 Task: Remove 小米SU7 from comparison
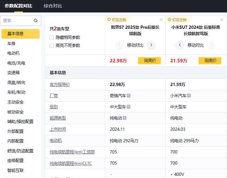(x=221, y=20)
